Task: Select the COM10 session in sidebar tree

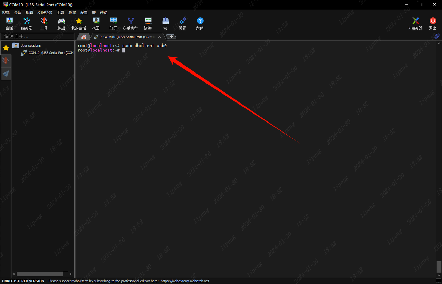Action: (x=47, y=53)
